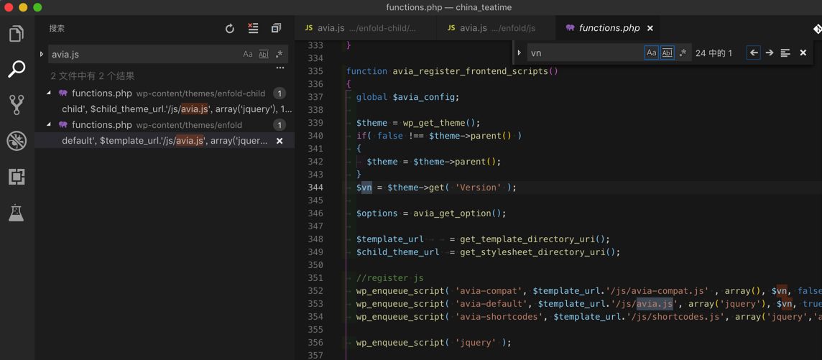
Task: Collapse all search results
Action: tap(276, 29)
